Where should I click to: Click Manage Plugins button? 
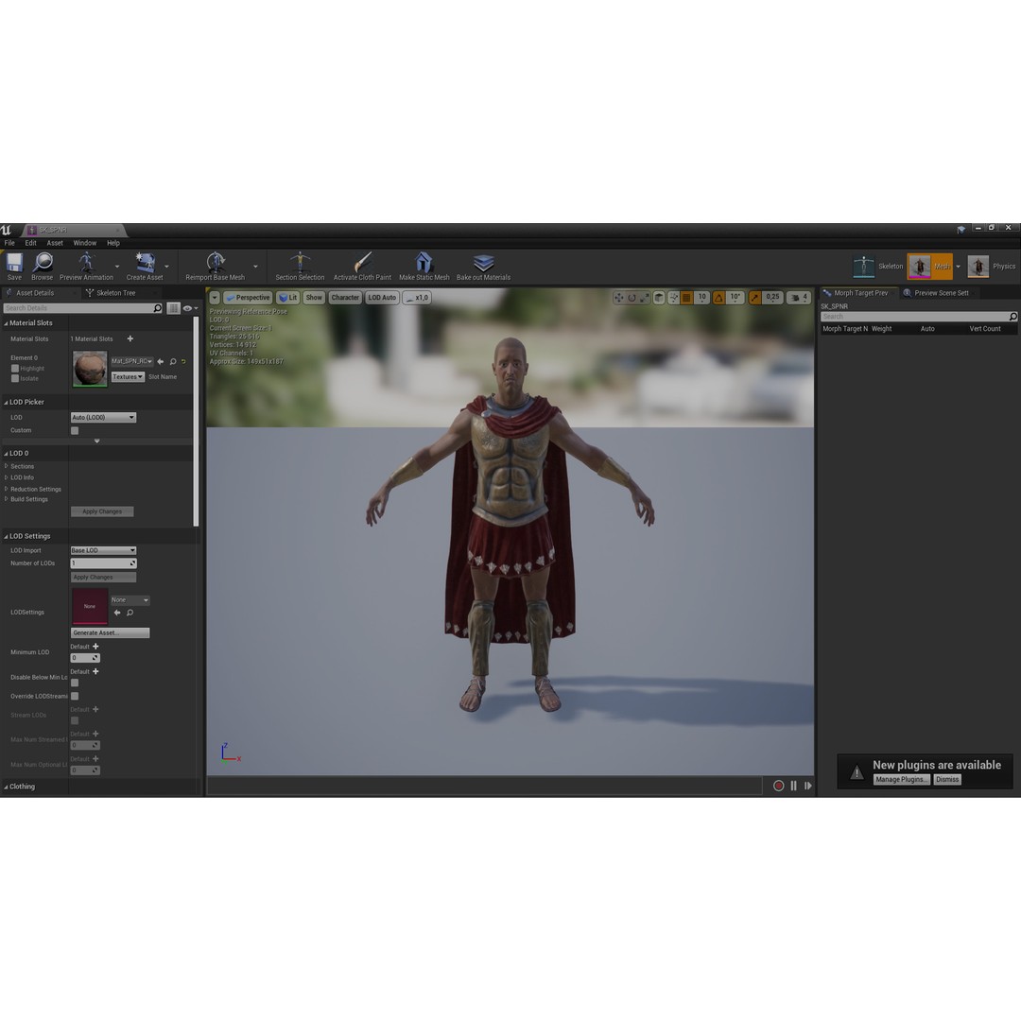(901, 779)
